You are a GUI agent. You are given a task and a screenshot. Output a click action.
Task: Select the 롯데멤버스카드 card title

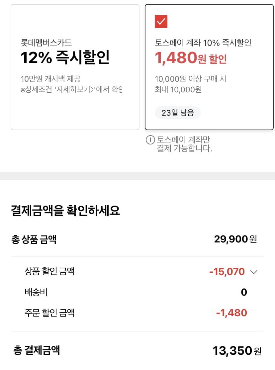46,43
